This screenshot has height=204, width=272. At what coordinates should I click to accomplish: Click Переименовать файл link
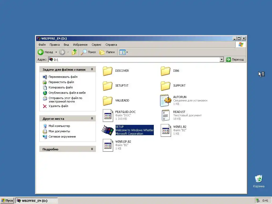[63, 77]
